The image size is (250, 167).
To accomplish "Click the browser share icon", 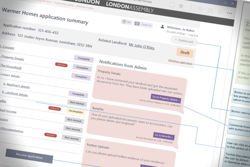I will [x=220, y=12].
